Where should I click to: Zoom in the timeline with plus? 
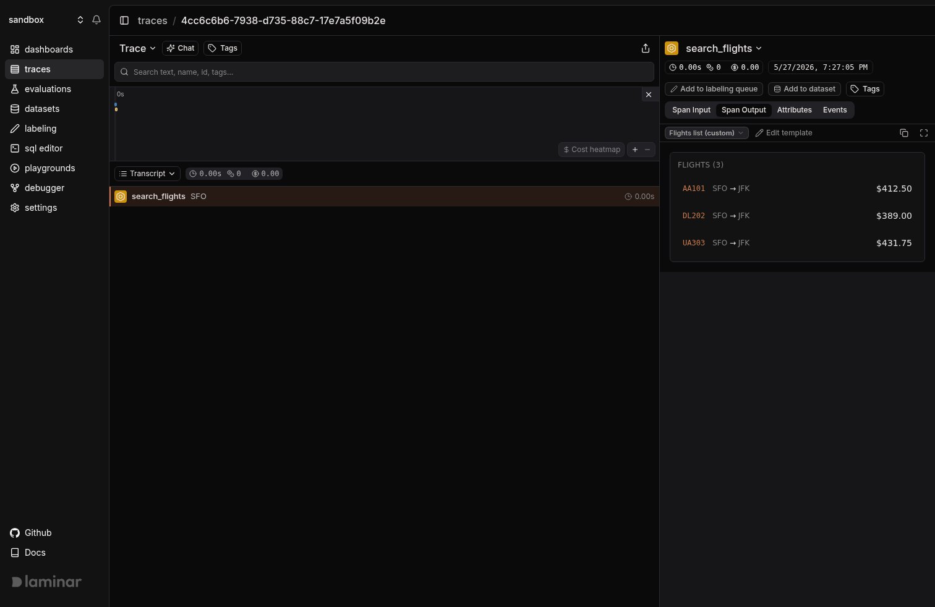coord(635,150)
